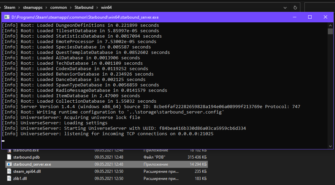Select the starbound.pdb file
The height and width of the screenshot is (185, 335).
click(x=26, y=157)
